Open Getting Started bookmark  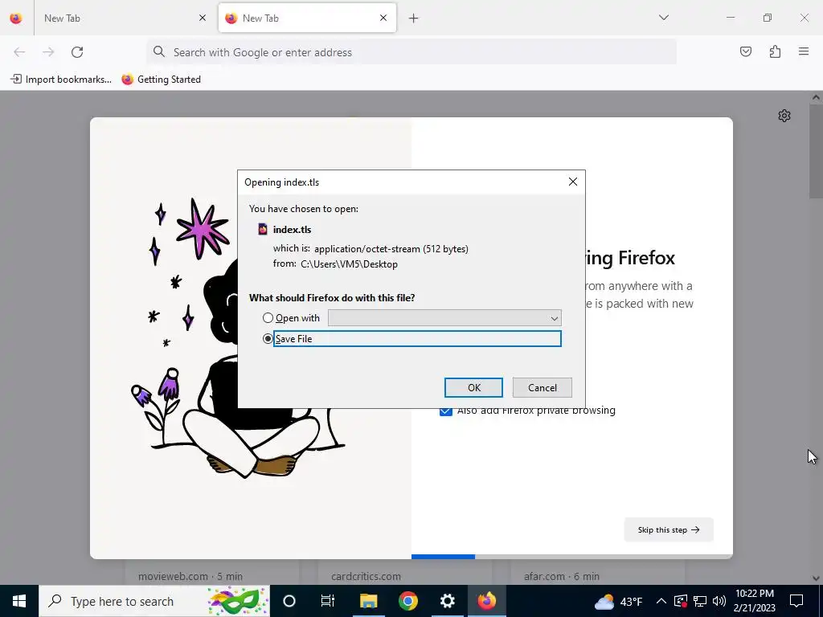pyautogui.click(x=161, y=80)
